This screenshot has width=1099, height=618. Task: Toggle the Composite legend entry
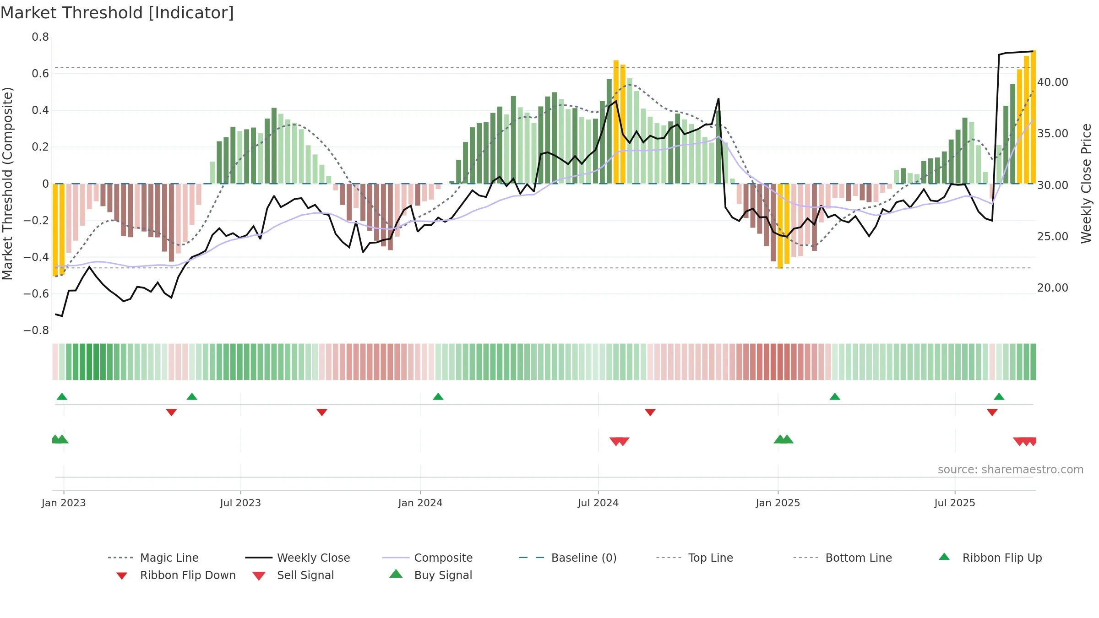[x=427, y=558]
